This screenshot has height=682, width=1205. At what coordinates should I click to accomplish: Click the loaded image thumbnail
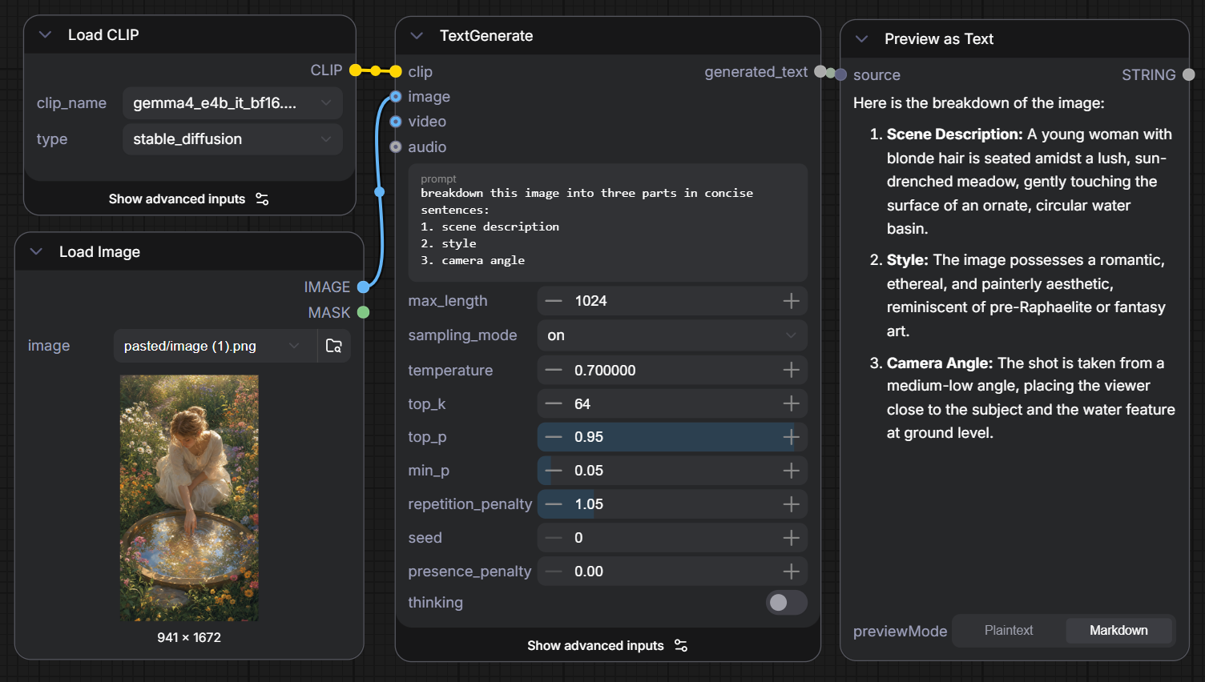[x=189, y=498]
